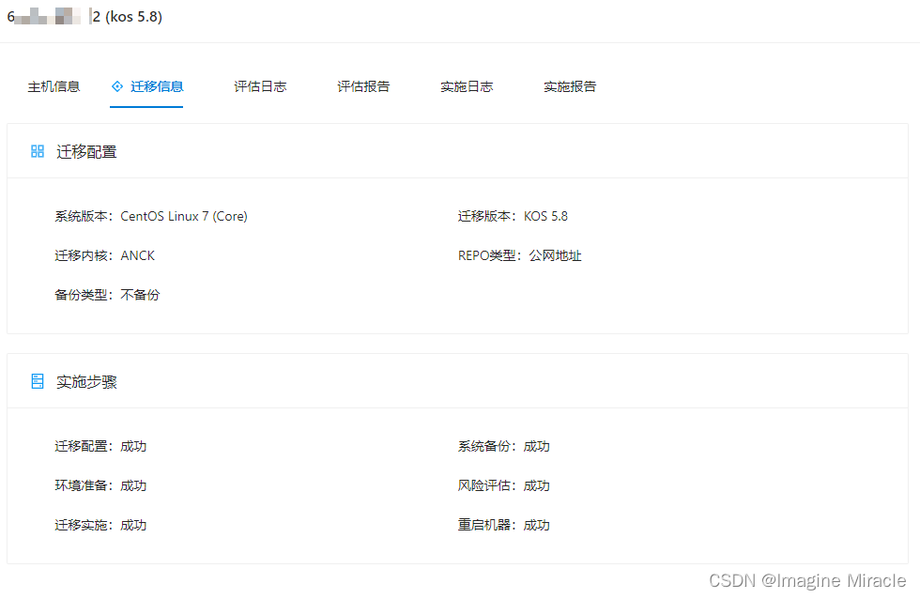
Task: Click the 系统备份 step status
Action: [536, 446]
